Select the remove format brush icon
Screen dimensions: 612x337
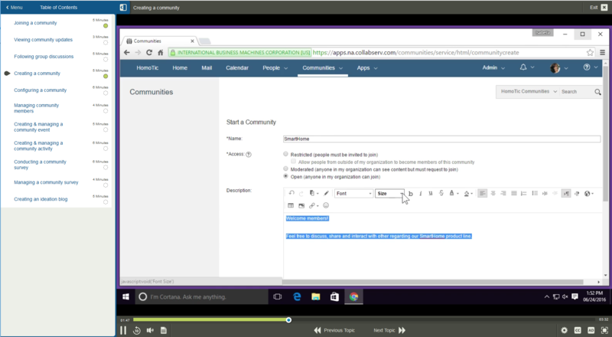327,193
